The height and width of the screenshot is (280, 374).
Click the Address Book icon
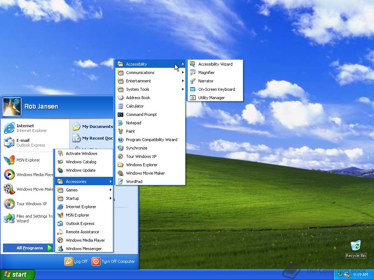[x=121, y=98]
